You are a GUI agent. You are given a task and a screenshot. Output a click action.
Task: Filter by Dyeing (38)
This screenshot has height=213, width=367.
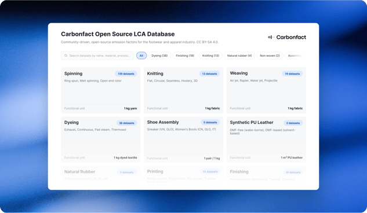pos(159,56)
